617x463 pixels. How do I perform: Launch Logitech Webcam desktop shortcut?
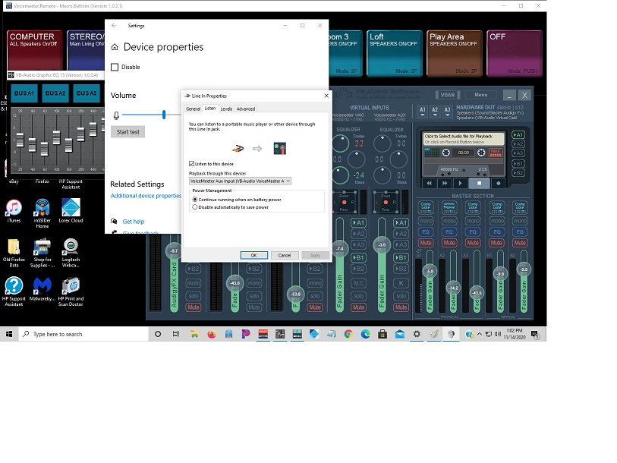(x=71, y=247)
